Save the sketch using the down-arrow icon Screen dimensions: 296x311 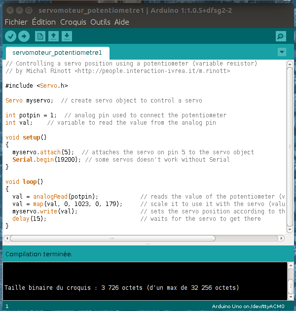pos(67,36)
